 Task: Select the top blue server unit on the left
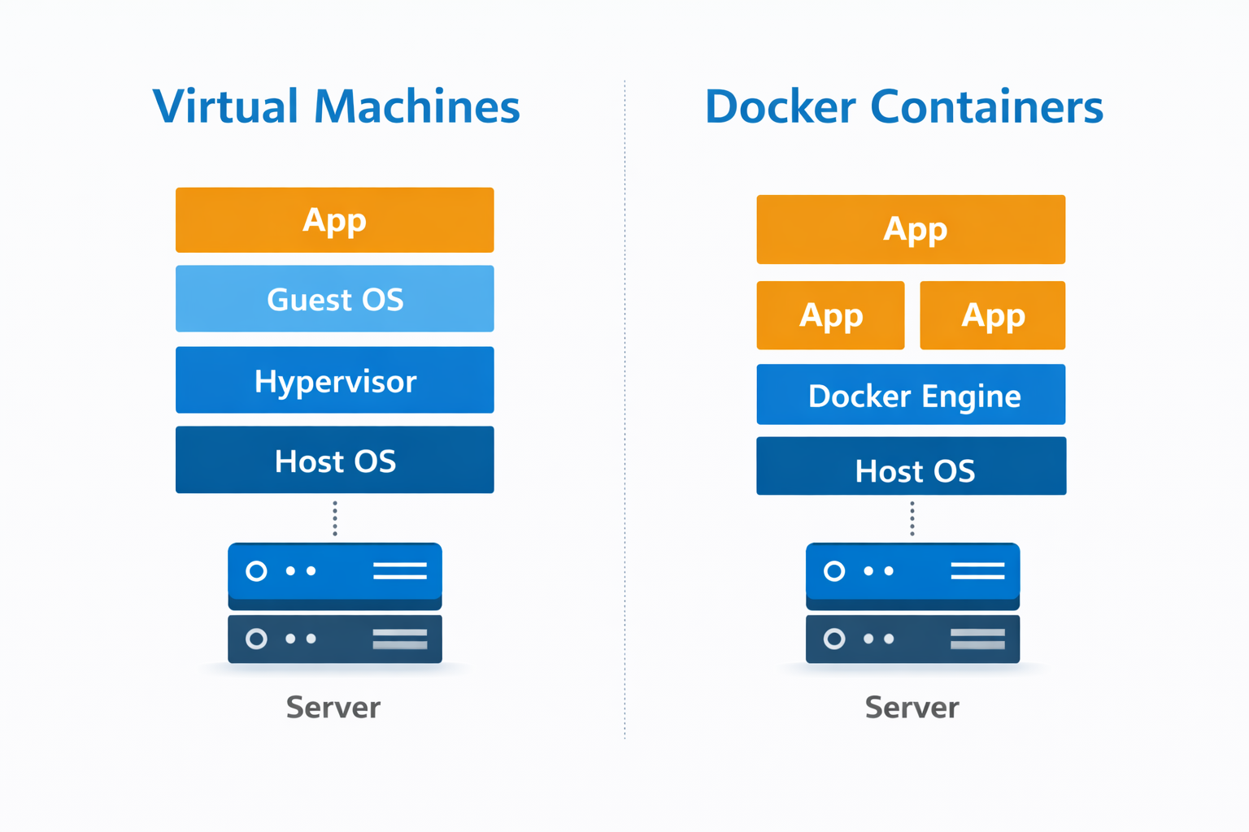click(x=334, y=573)
